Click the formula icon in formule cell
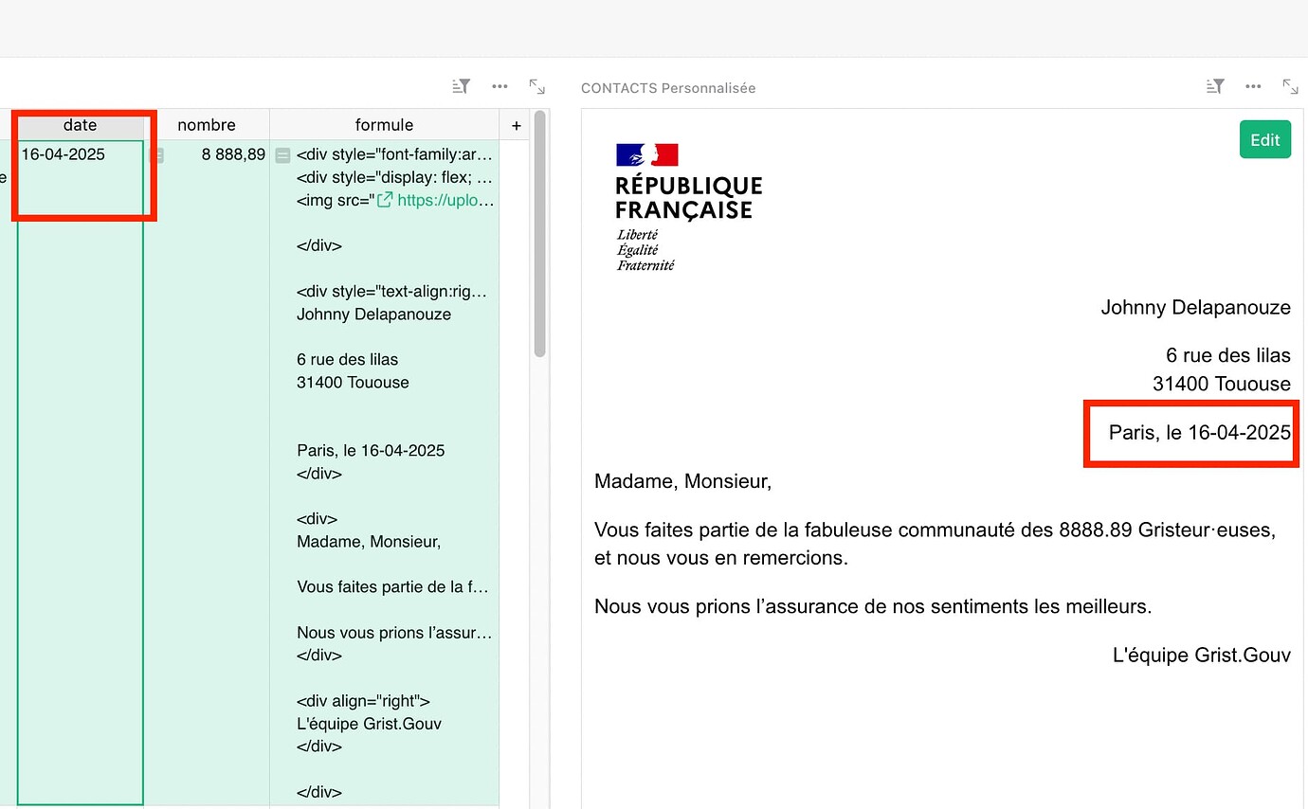 coord(282,155)
